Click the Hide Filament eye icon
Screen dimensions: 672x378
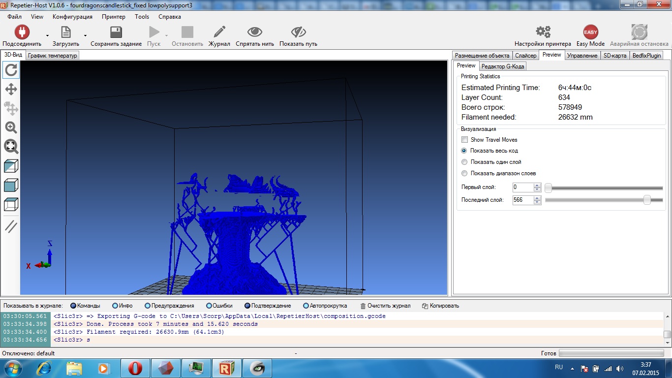coord(254,32)
